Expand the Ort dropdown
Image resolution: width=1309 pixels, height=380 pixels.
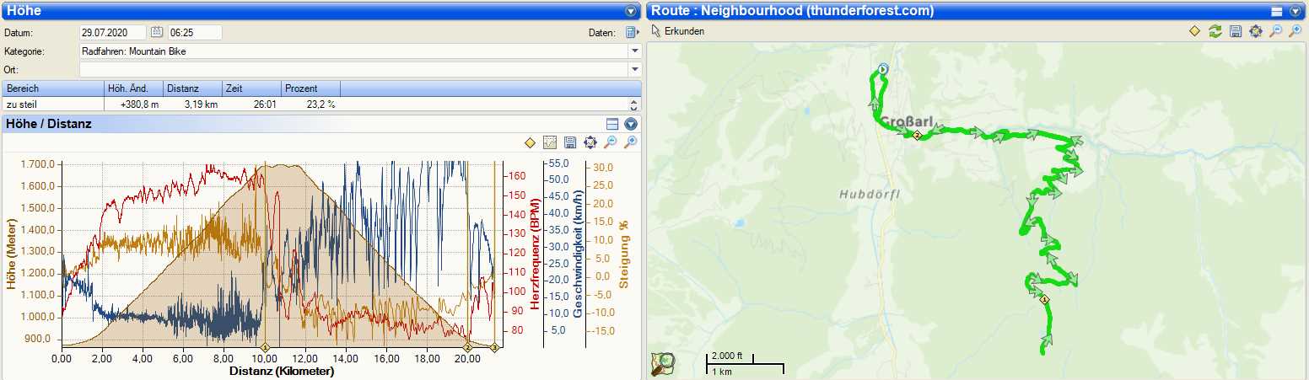tap(634, 69)
